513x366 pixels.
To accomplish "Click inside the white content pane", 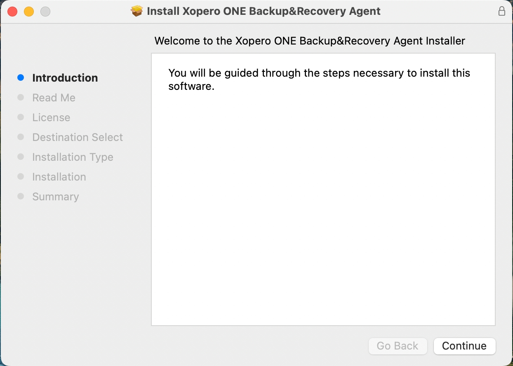I will pos(323,190).
